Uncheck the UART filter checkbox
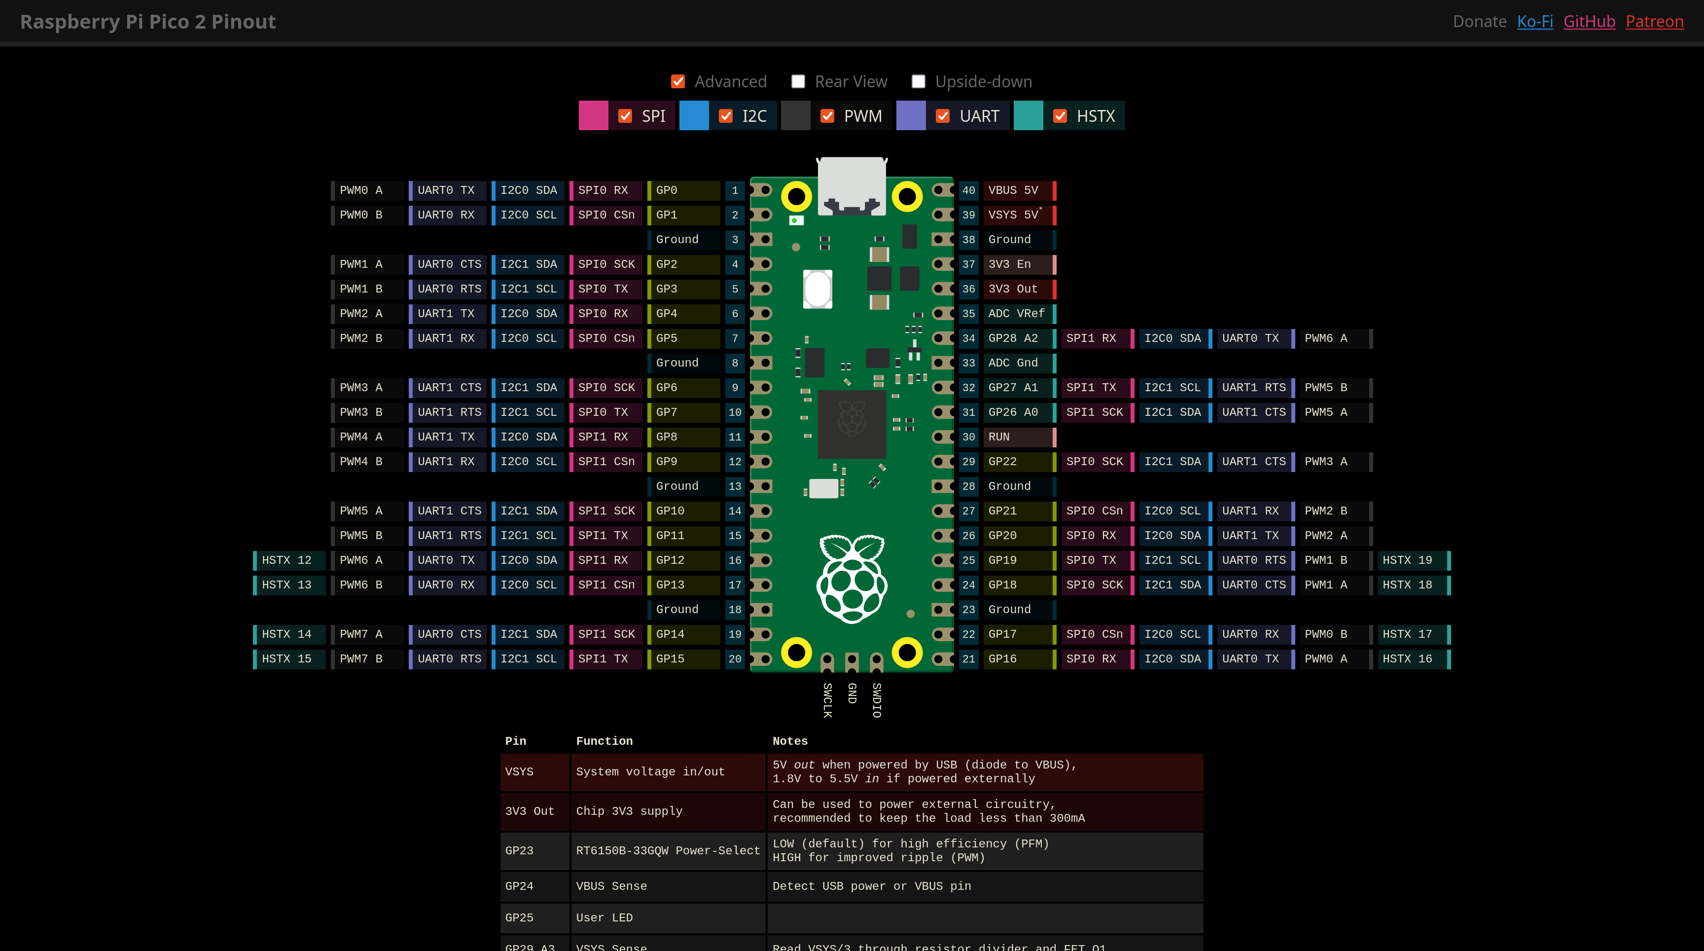Image resolution: width=1704 pixels, height=951 pixels. point(943,116)
